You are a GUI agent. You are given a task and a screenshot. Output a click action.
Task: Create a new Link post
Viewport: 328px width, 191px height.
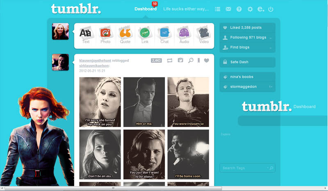coord(145,35)
